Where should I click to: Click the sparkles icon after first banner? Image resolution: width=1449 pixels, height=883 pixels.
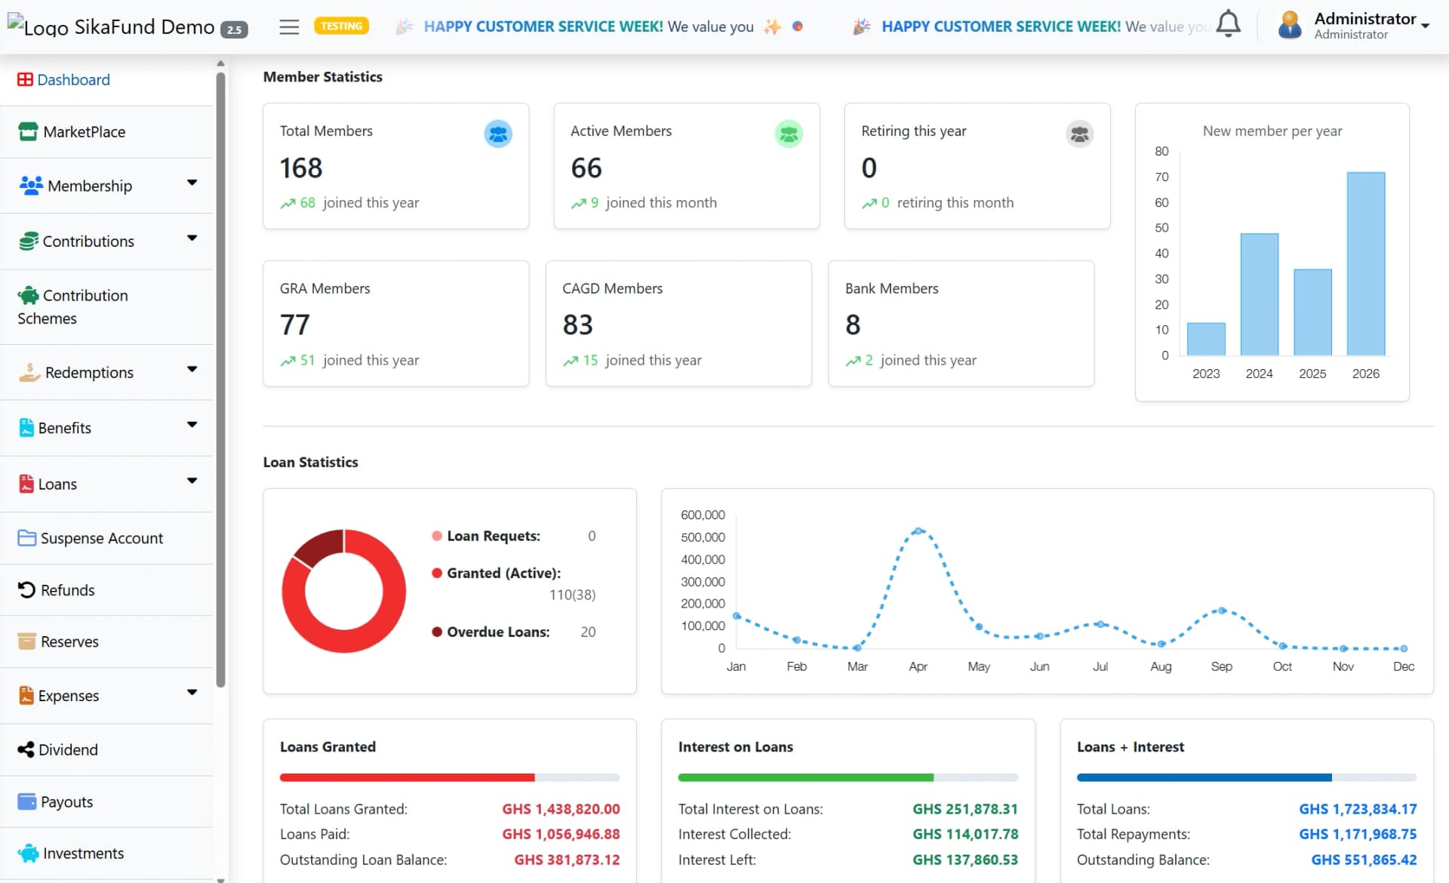pyautogui.click(x=772, y=26)
